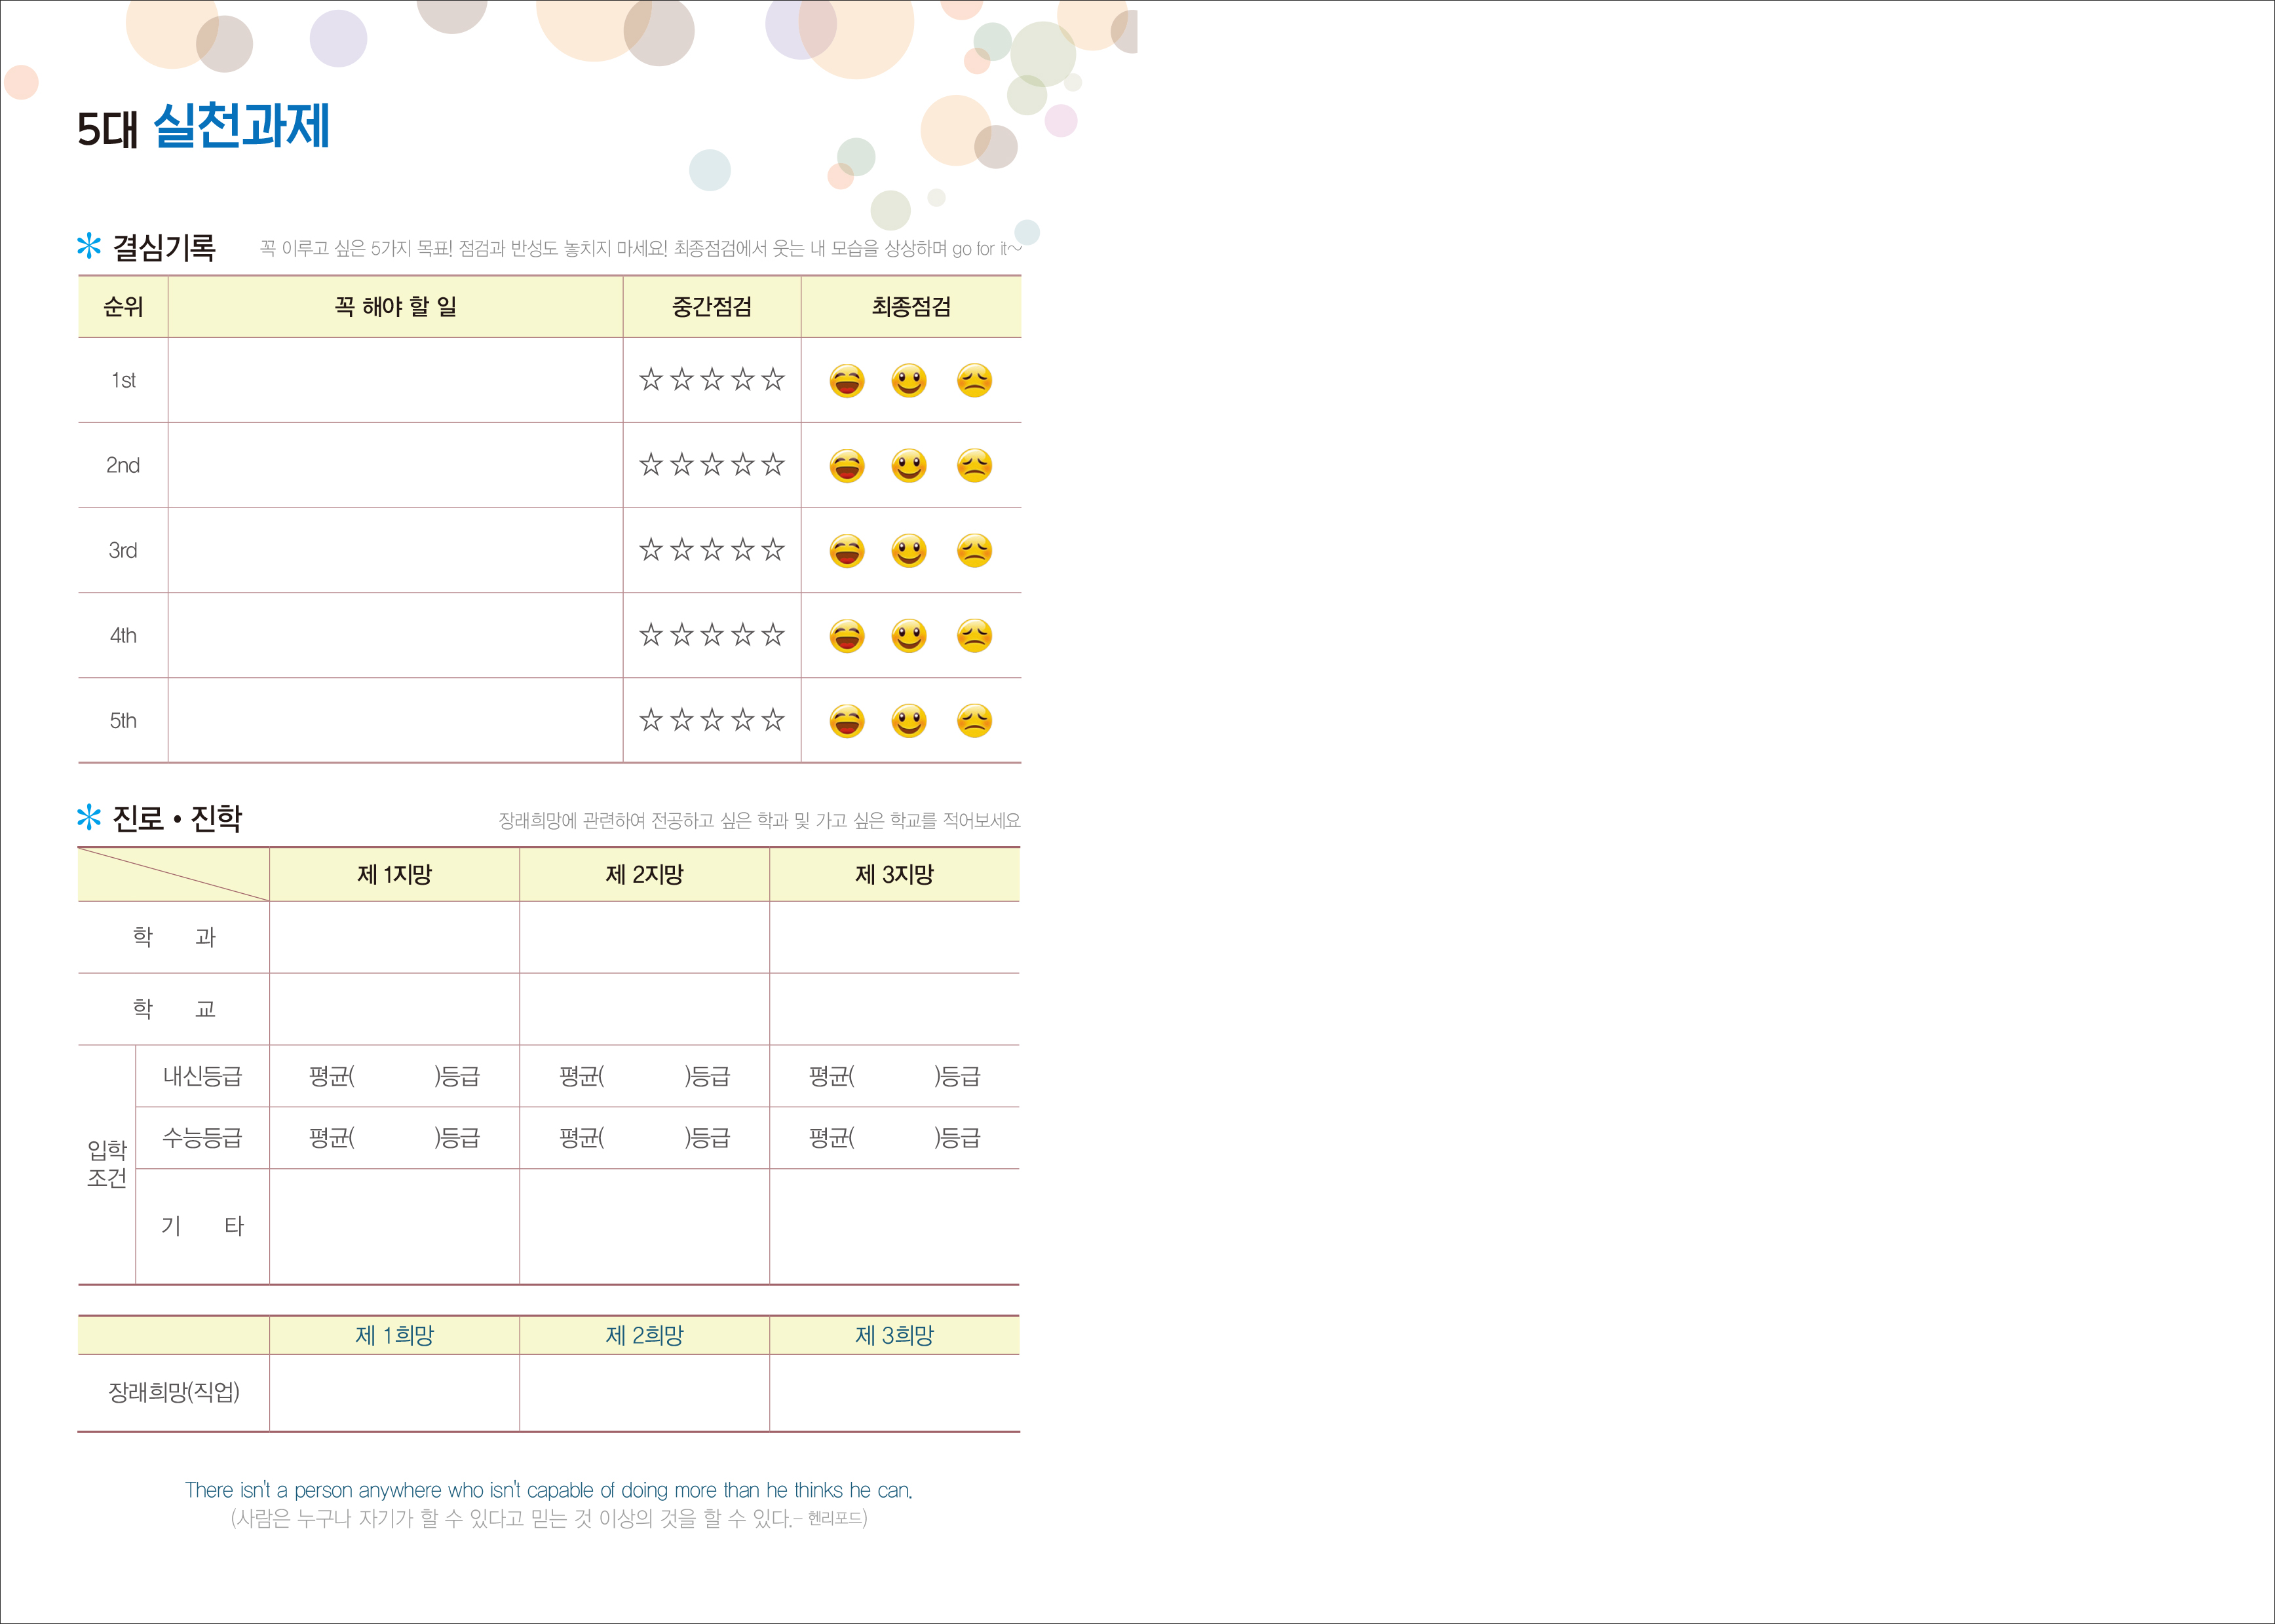Click 내신등급 평균 blank under 제 1지망
Image resolution: width=2275 pixels, height=1624 pixels.
[x=394, y=1077]
